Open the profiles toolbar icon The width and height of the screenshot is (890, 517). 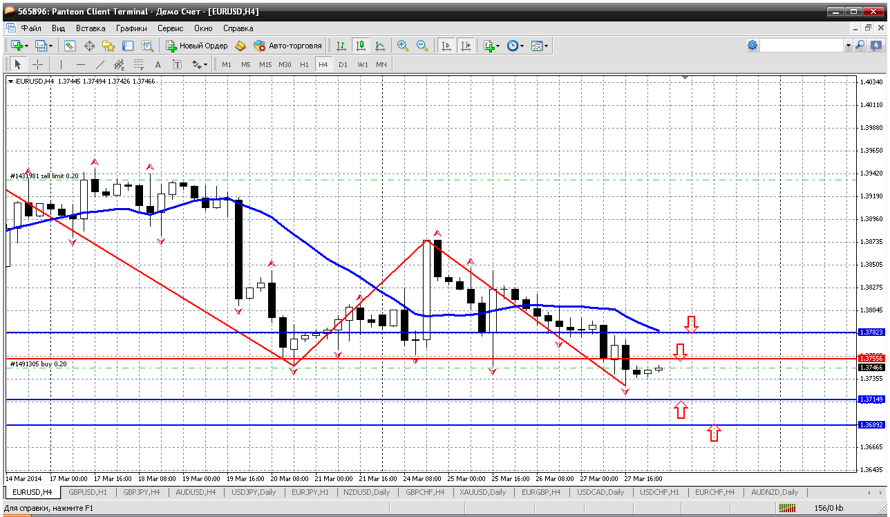tap(41, 46)
